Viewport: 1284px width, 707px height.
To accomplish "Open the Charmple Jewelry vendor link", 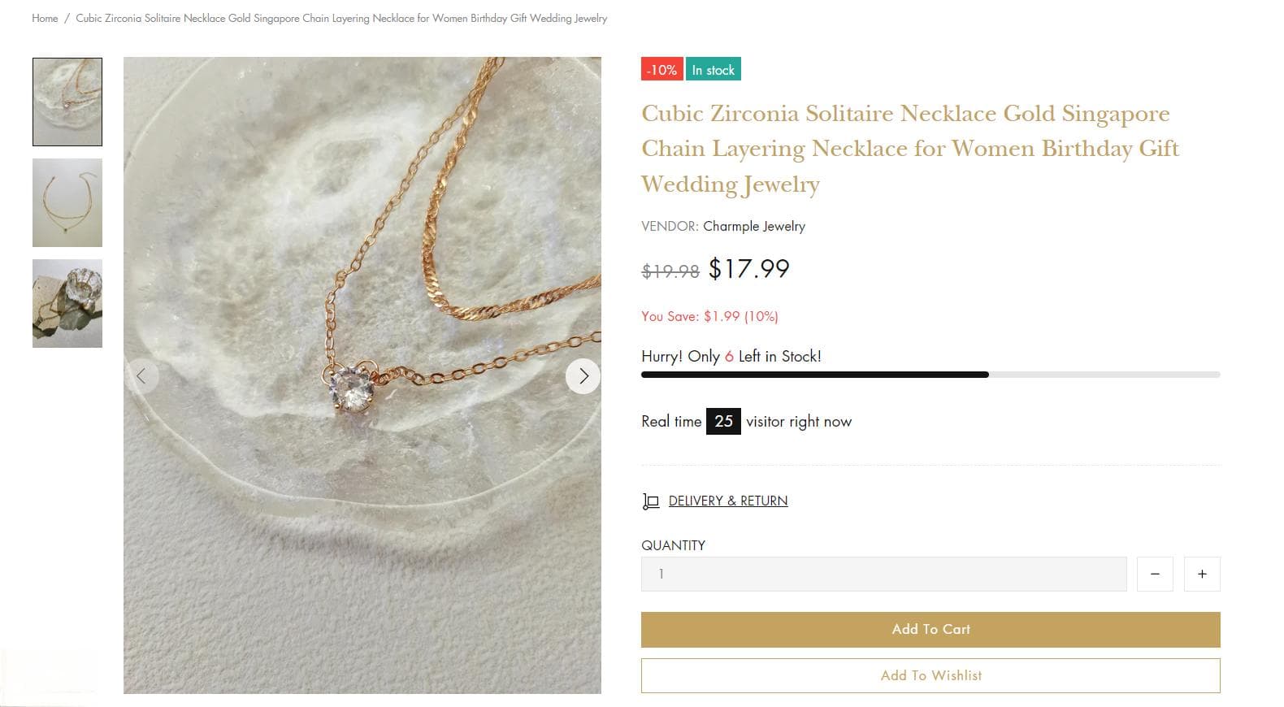I will [754, 226].
